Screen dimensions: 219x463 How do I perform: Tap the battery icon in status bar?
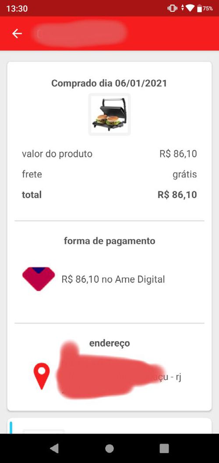(x=200, y=8)
